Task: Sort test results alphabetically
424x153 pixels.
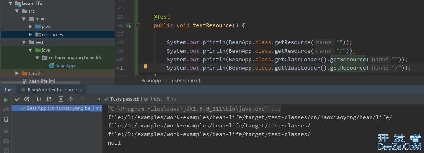Action: coord(39,99)
